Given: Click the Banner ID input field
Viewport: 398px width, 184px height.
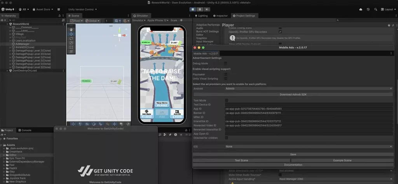Looking at the screenshot, I should pyautogui.click(x=309, y=113).
